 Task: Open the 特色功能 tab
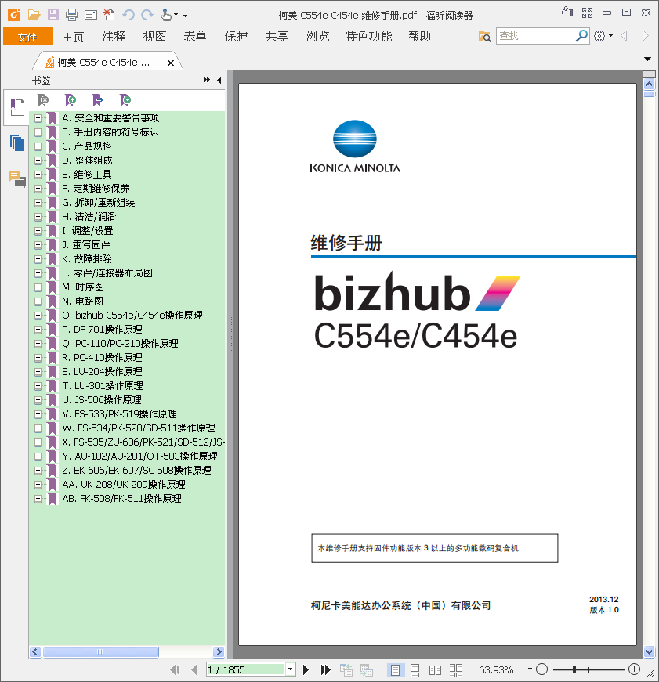coord(368,37)
